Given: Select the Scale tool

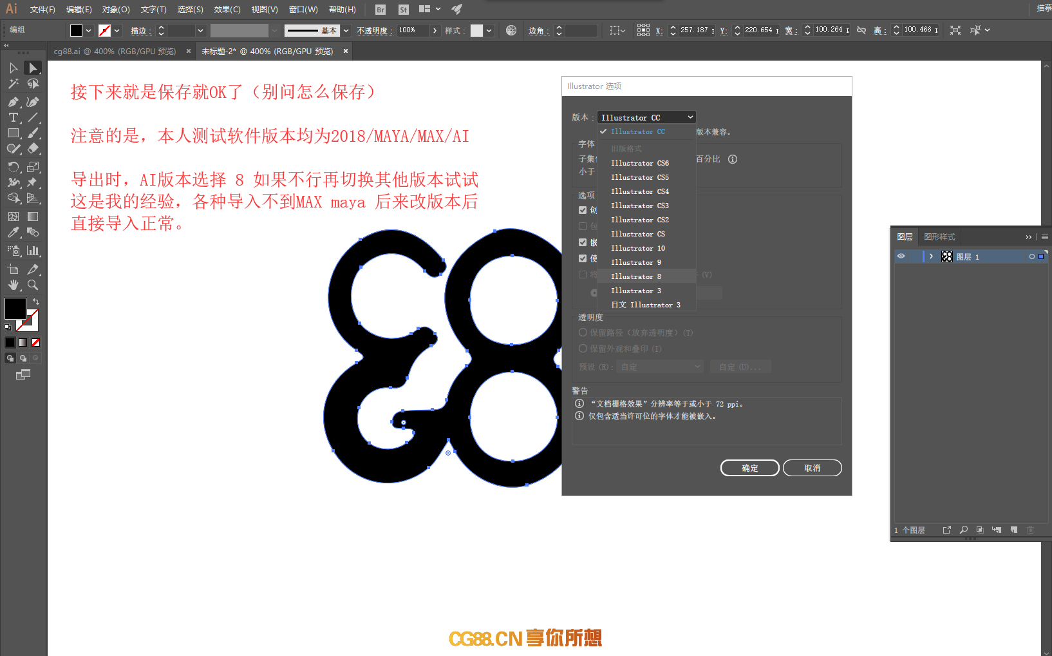Looking at the screenshot, I should click(33, 167).
